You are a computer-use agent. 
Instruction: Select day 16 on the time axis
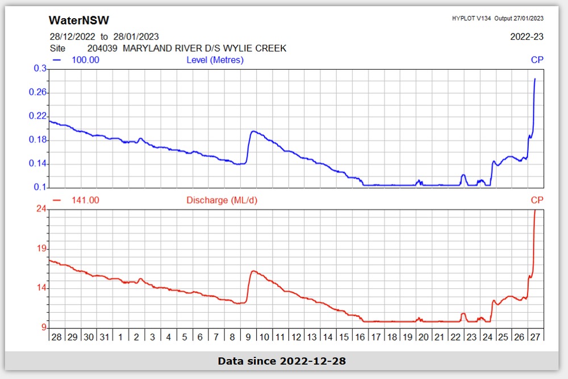tap(360, 336)
